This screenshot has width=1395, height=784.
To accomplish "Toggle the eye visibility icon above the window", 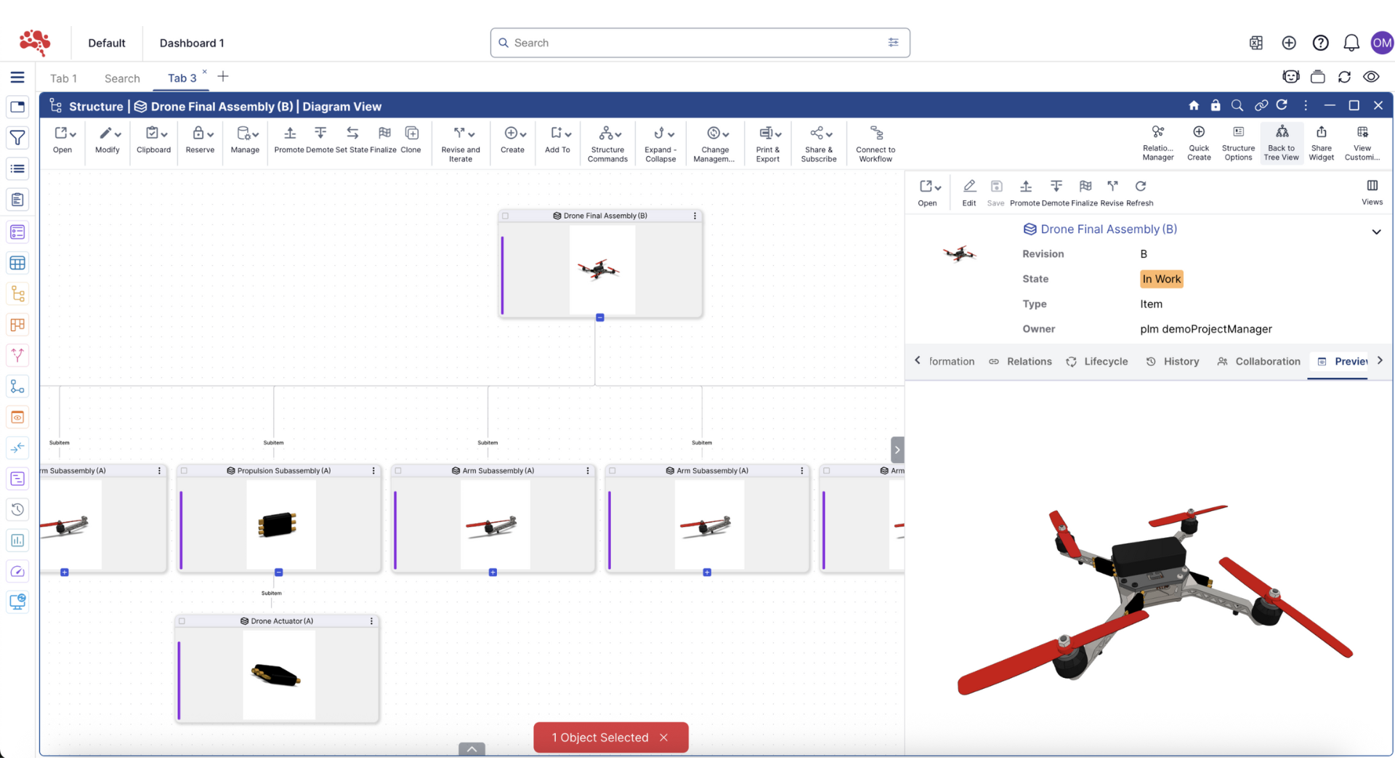I will pos(1372,76).
